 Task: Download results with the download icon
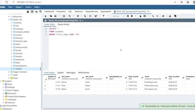[170, 16]
